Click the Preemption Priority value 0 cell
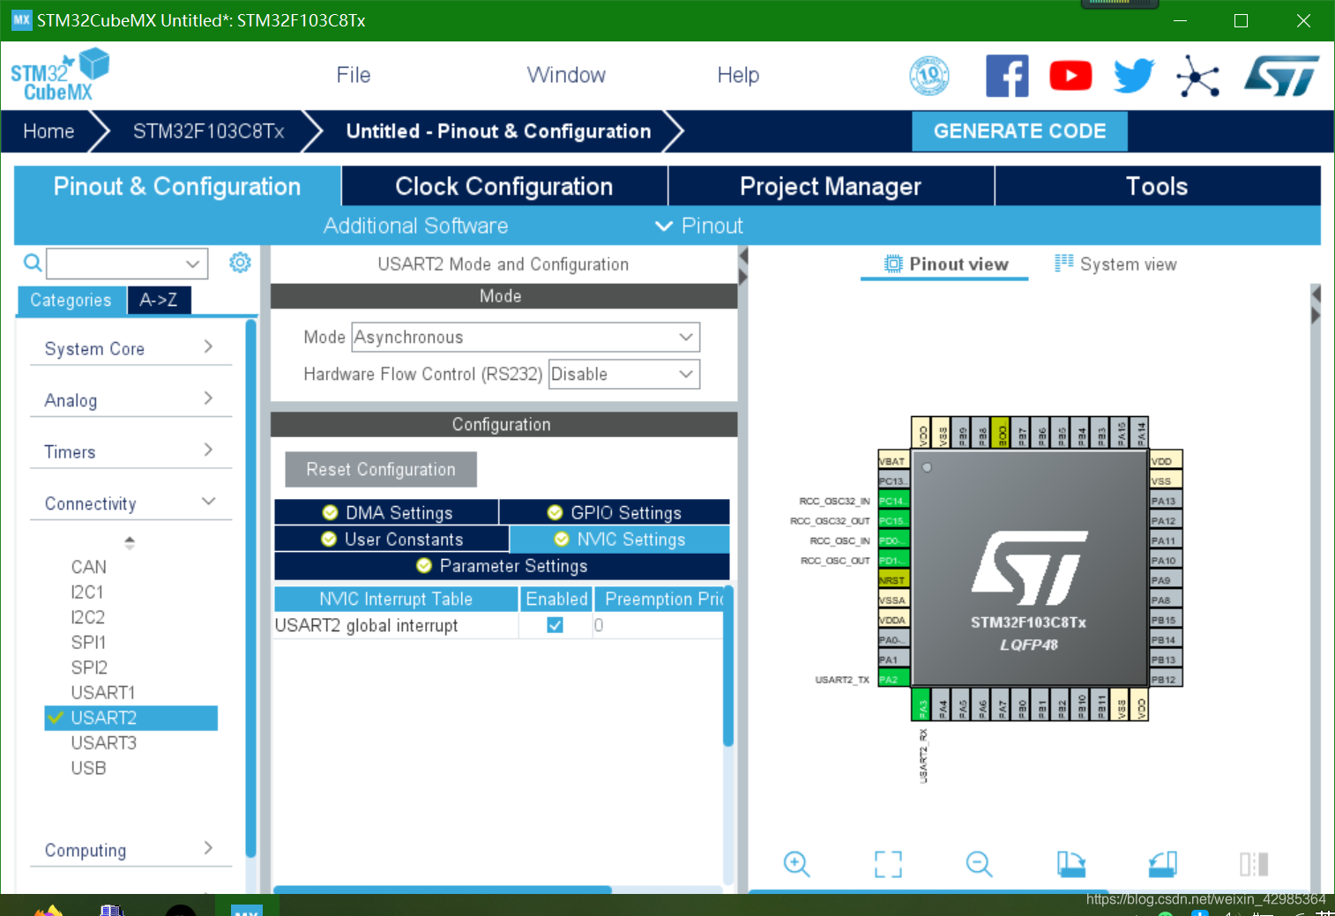The image size is (1335, 916). 658,625
